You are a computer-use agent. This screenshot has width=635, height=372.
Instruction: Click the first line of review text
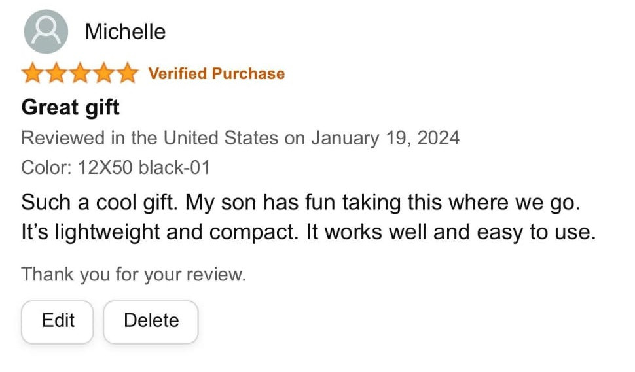(300, 202)
